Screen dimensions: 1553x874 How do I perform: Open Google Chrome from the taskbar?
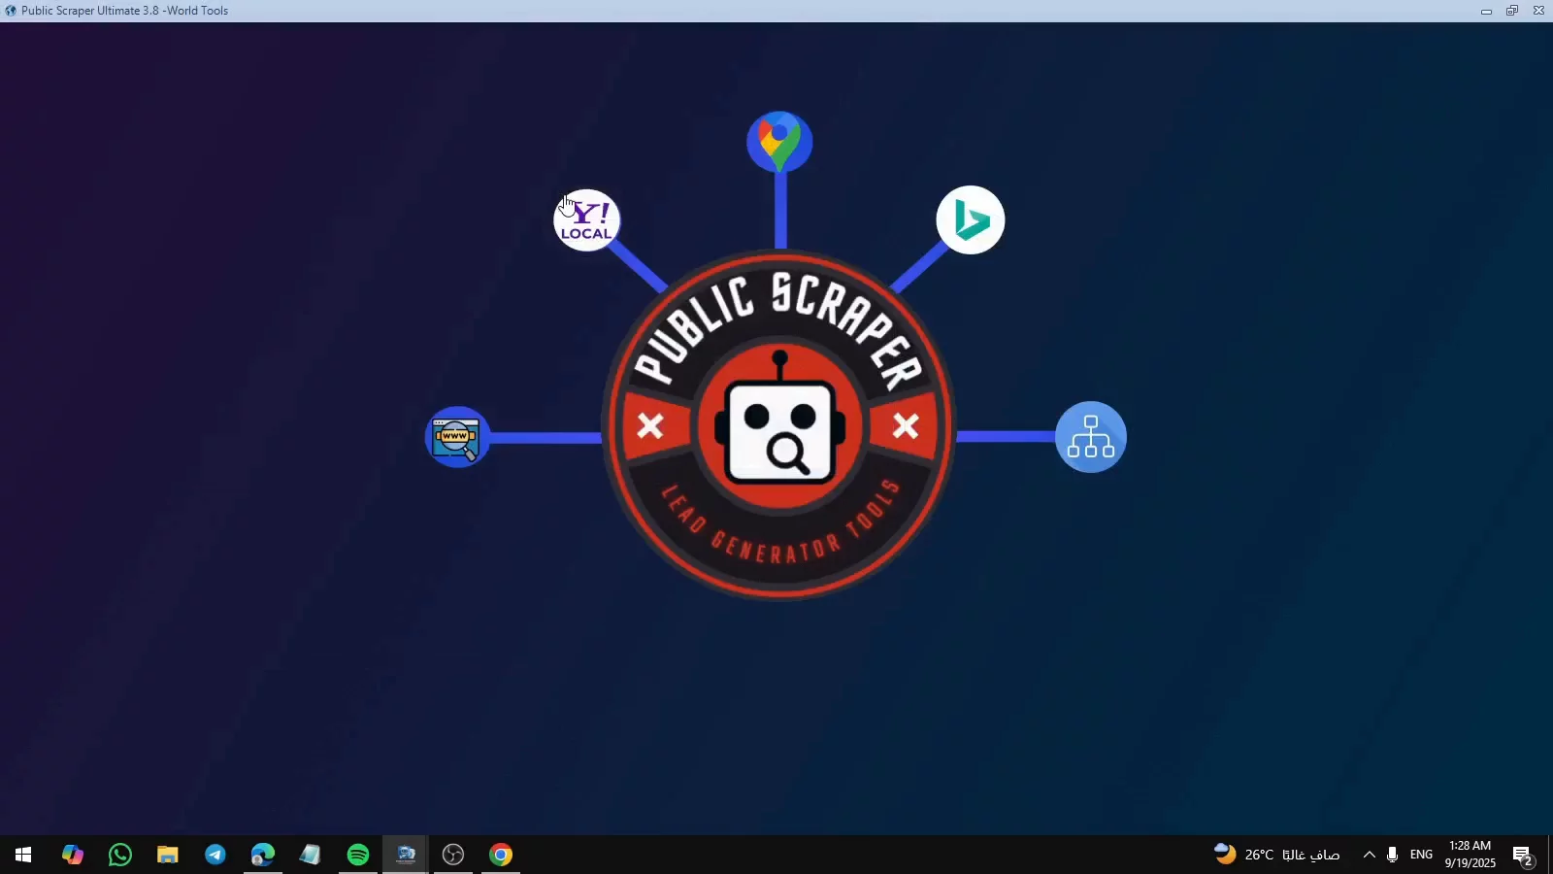(501, 855)
